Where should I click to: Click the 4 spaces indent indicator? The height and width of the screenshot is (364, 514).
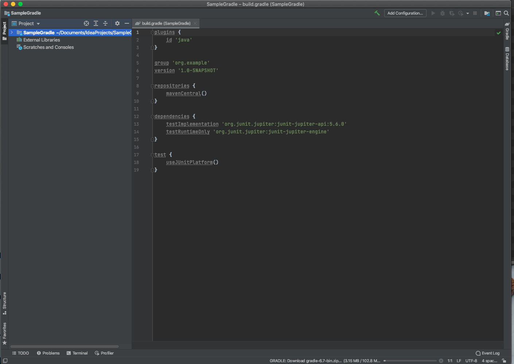pyautogui.click(x=490, y=361)
